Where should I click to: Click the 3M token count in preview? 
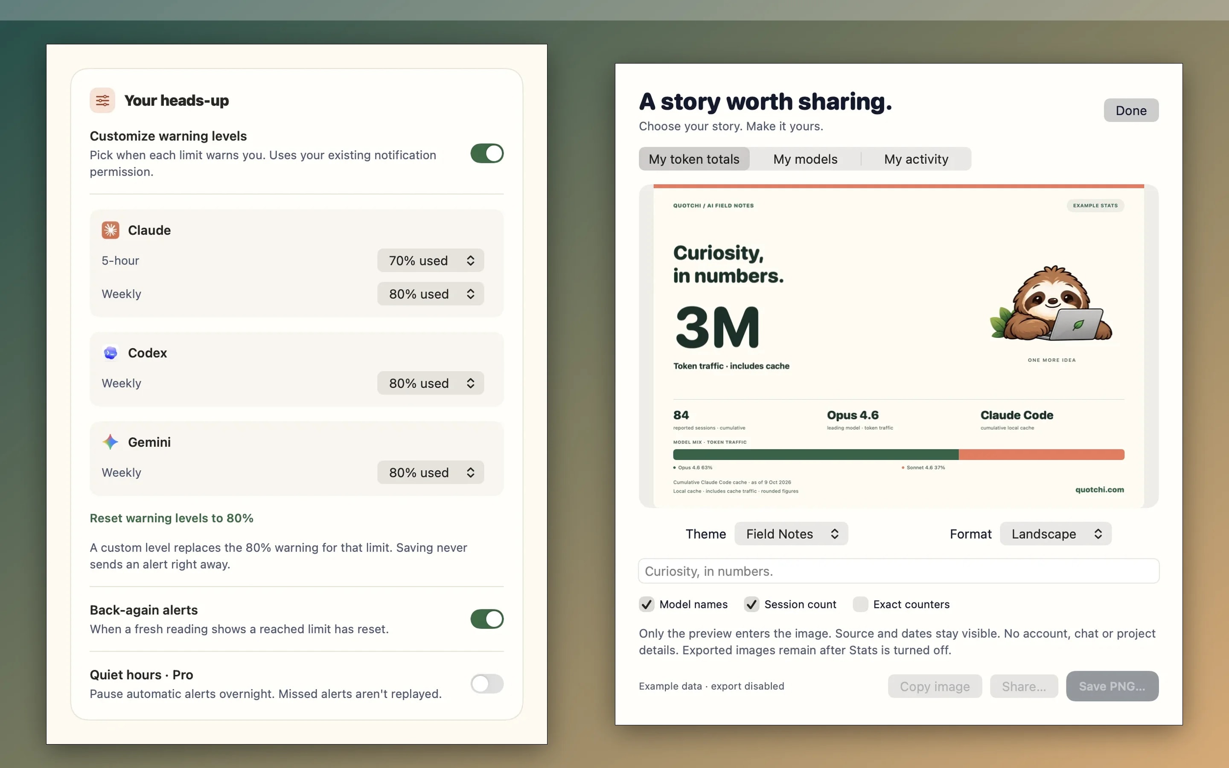click(717, 328)
